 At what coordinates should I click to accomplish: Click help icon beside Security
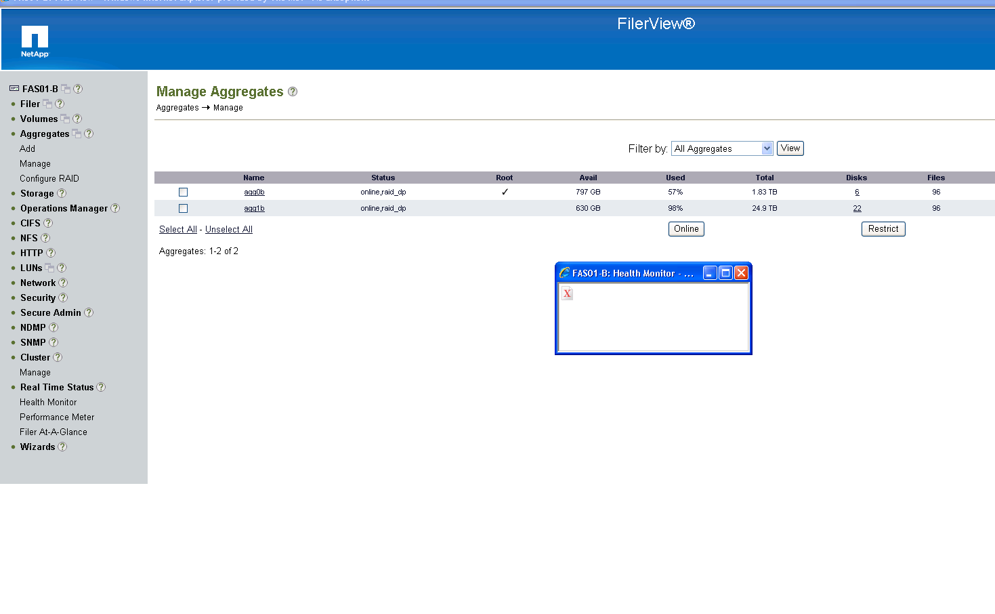coord(63,298)
